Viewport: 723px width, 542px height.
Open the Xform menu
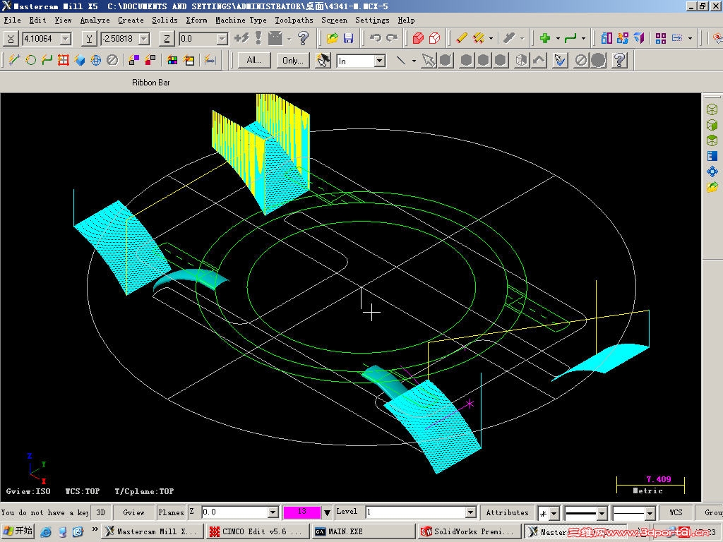[x=196, y=20]
